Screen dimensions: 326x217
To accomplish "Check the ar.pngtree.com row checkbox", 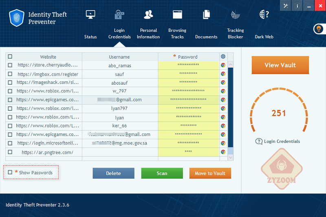I will (x=10, y=152).
